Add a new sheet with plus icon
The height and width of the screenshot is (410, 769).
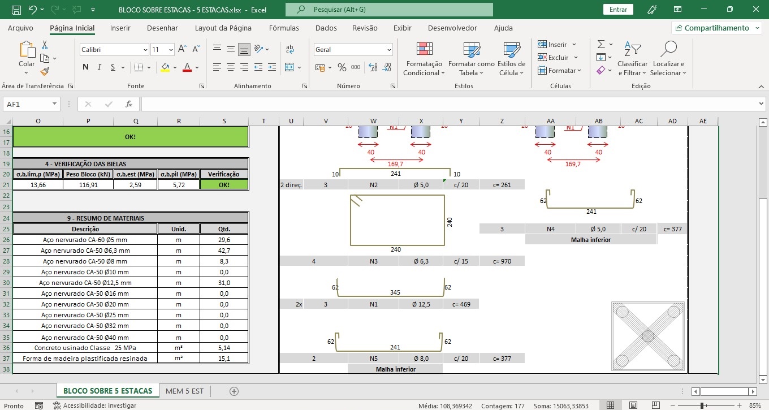pyautogui.click(x=234, y=391)
